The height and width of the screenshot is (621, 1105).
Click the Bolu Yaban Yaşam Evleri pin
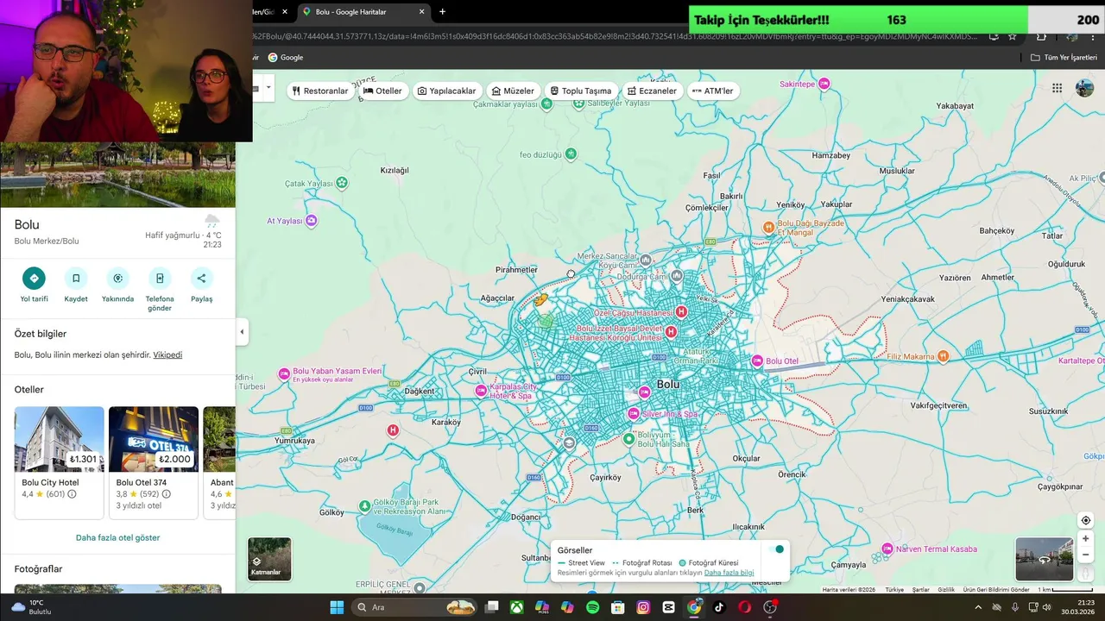[284, 373]
